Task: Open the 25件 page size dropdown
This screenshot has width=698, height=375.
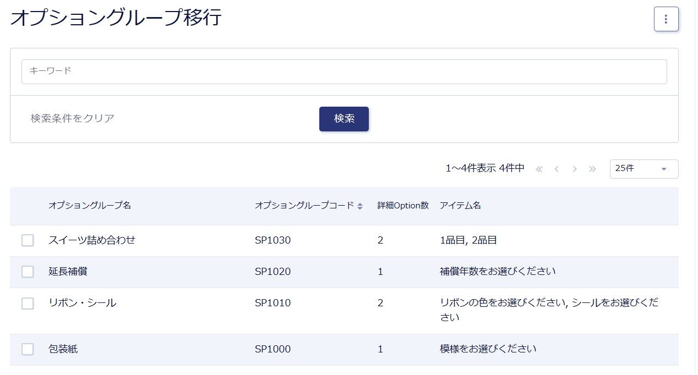Action: coord(644,169)
